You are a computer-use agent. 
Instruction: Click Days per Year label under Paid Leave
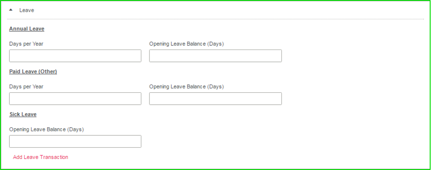click(26, 87)
